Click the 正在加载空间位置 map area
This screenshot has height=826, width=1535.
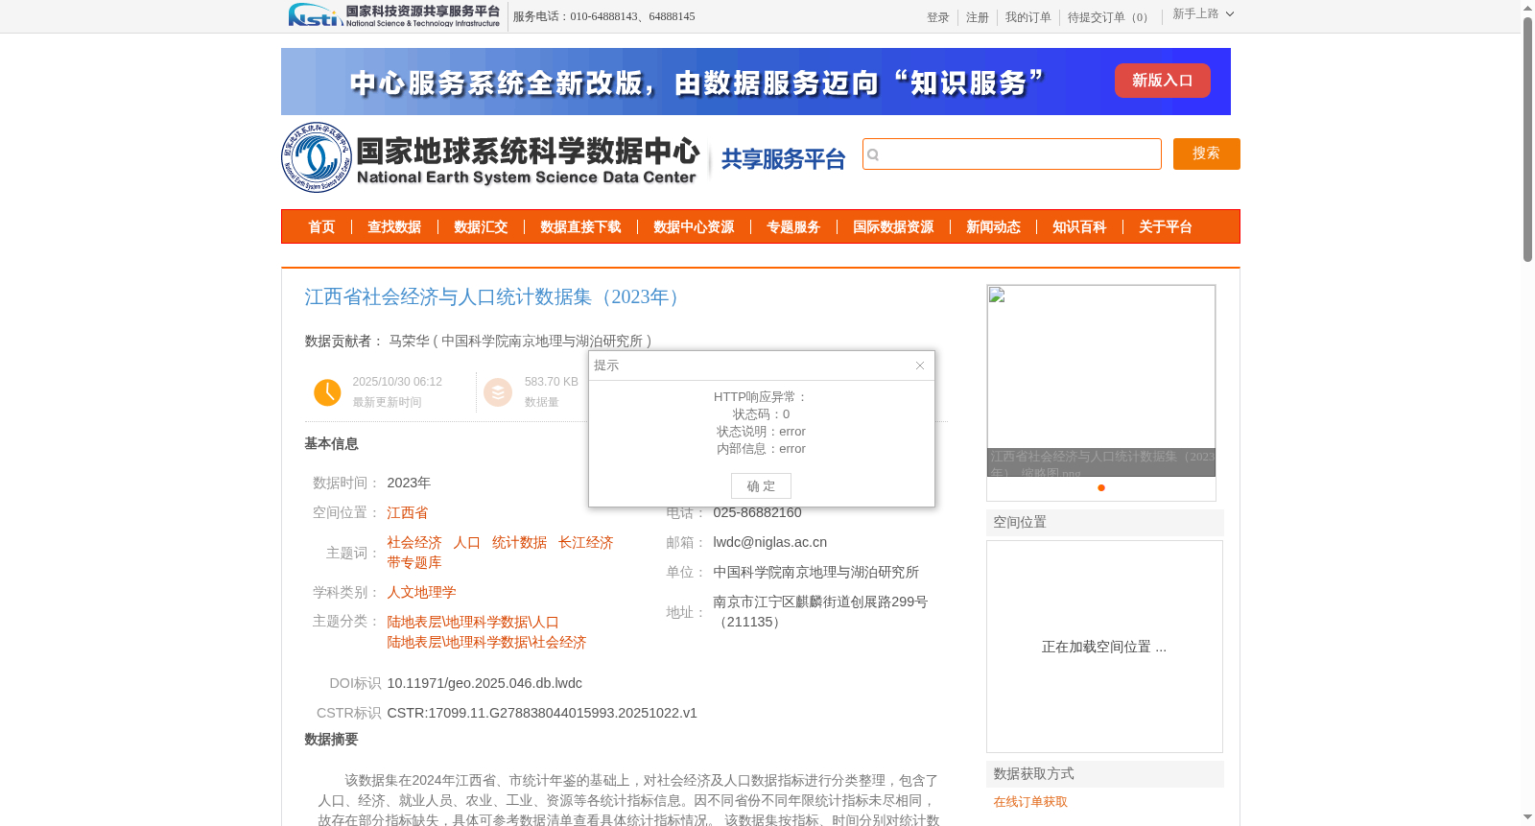1104,648
